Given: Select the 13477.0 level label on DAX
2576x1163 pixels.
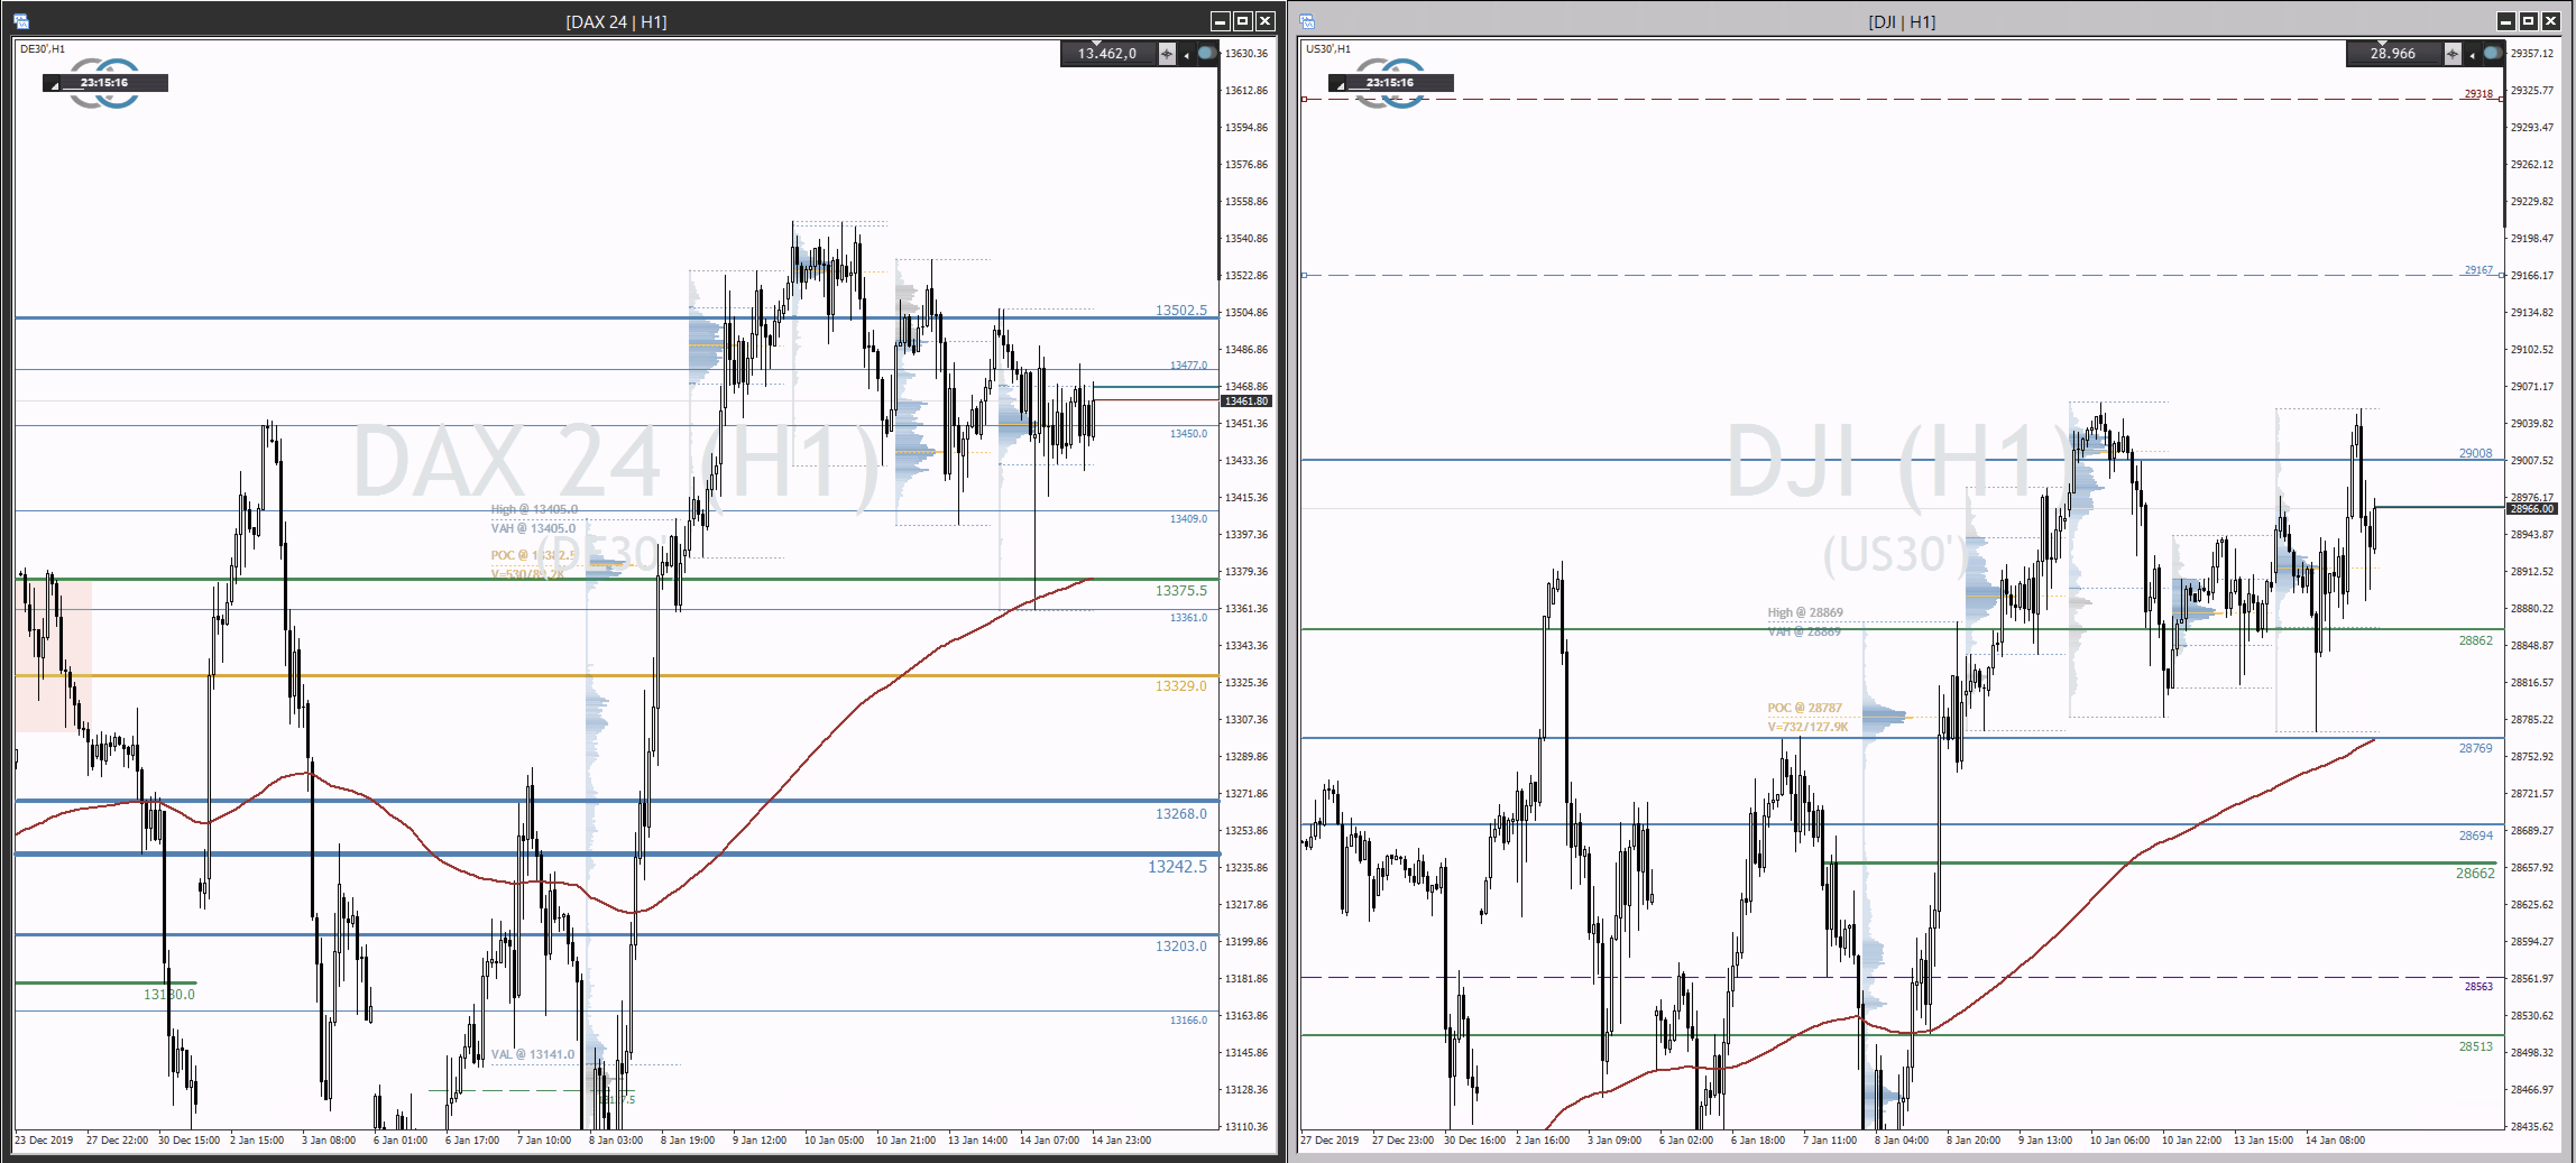Looking at the screenshot, I should pos(1188,365).
